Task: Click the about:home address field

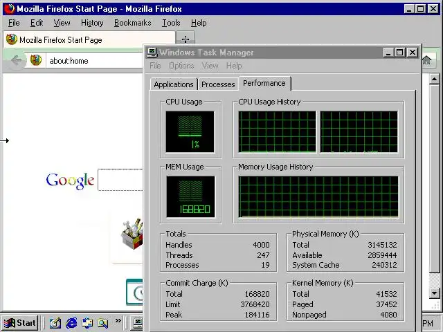Action: [95, 61]
